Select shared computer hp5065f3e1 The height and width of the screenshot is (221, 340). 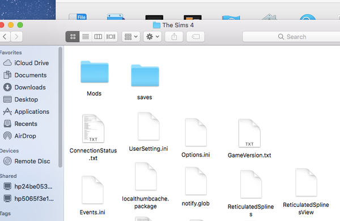(28, 198)
